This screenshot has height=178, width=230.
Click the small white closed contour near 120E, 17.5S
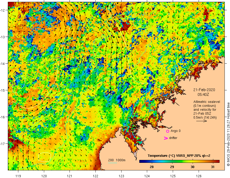coord(45,157)
